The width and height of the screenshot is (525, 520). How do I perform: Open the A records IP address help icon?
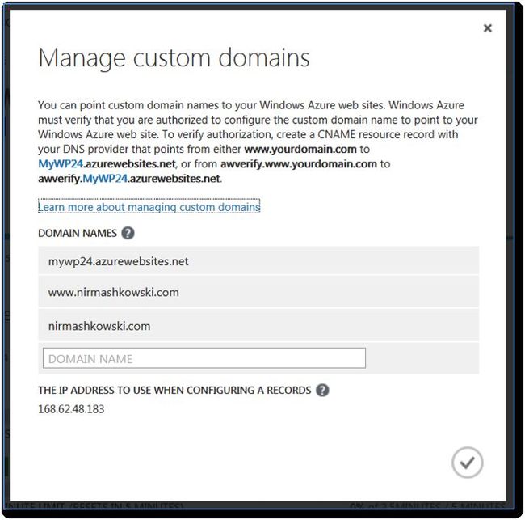322,390
